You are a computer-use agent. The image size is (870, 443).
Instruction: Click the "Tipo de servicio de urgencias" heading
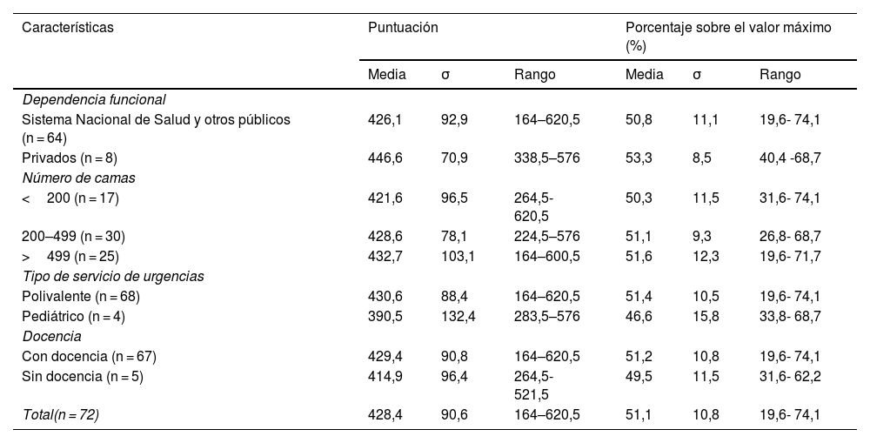[x=113, y=277]
